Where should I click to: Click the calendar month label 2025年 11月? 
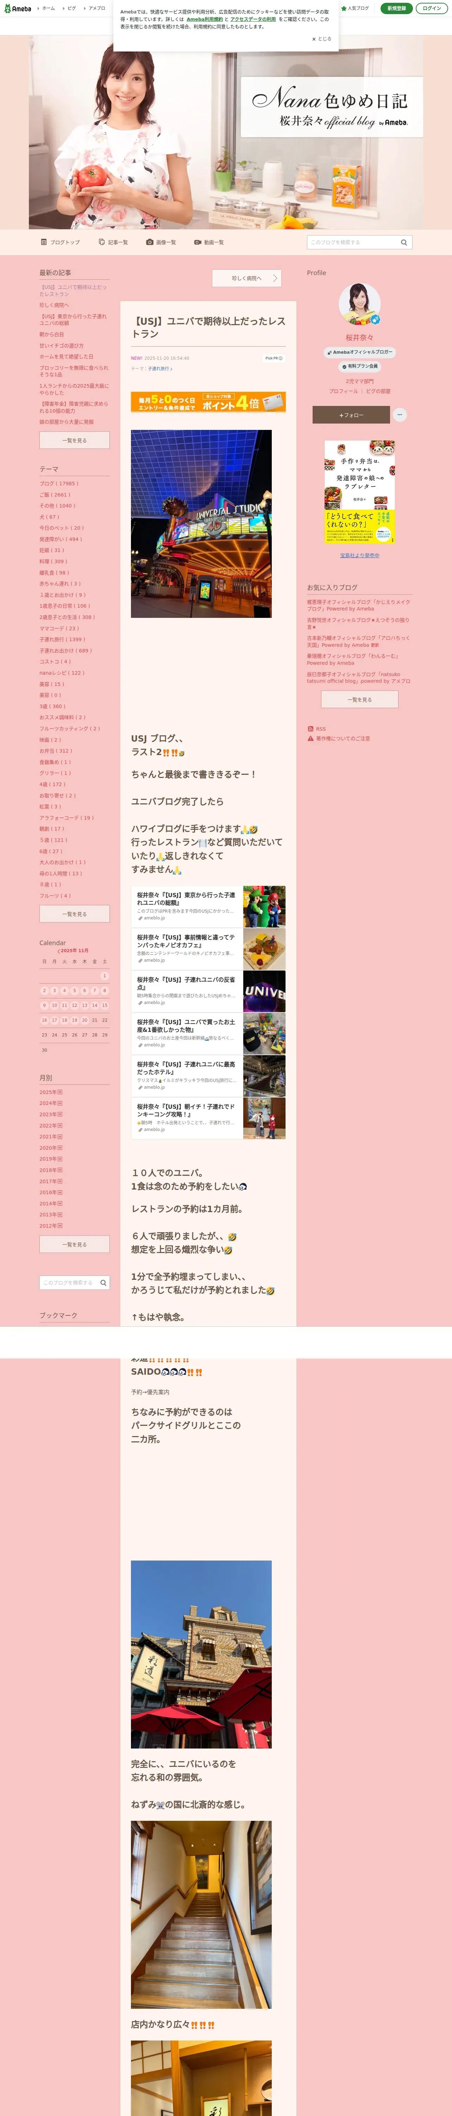[74, 950]
